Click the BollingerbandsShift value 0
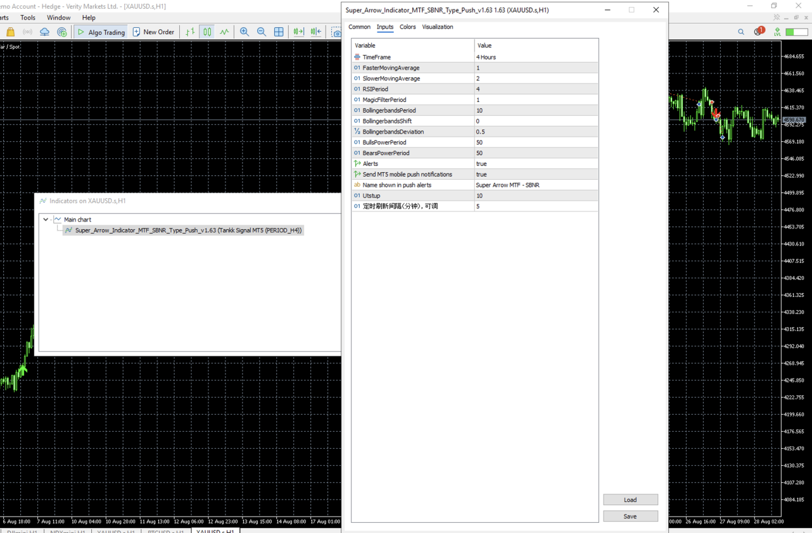Viewport: 812px width, 533px height. point(536,121)
